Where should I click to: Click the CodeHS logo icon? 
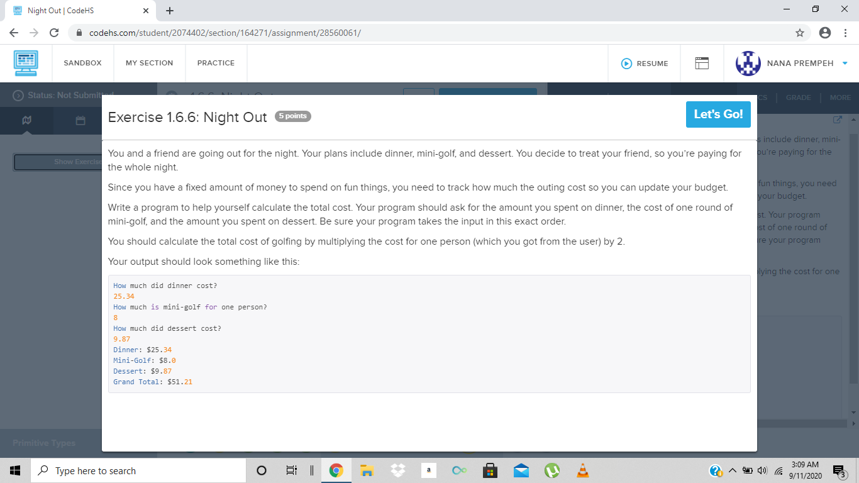26,64
